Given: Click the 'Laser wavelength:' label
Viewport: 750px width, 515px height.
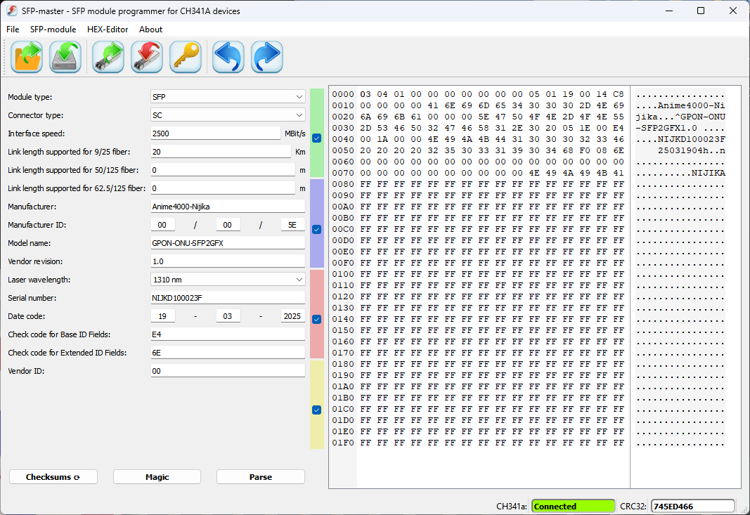Looking at the screenshot, I should pos(39,279).
